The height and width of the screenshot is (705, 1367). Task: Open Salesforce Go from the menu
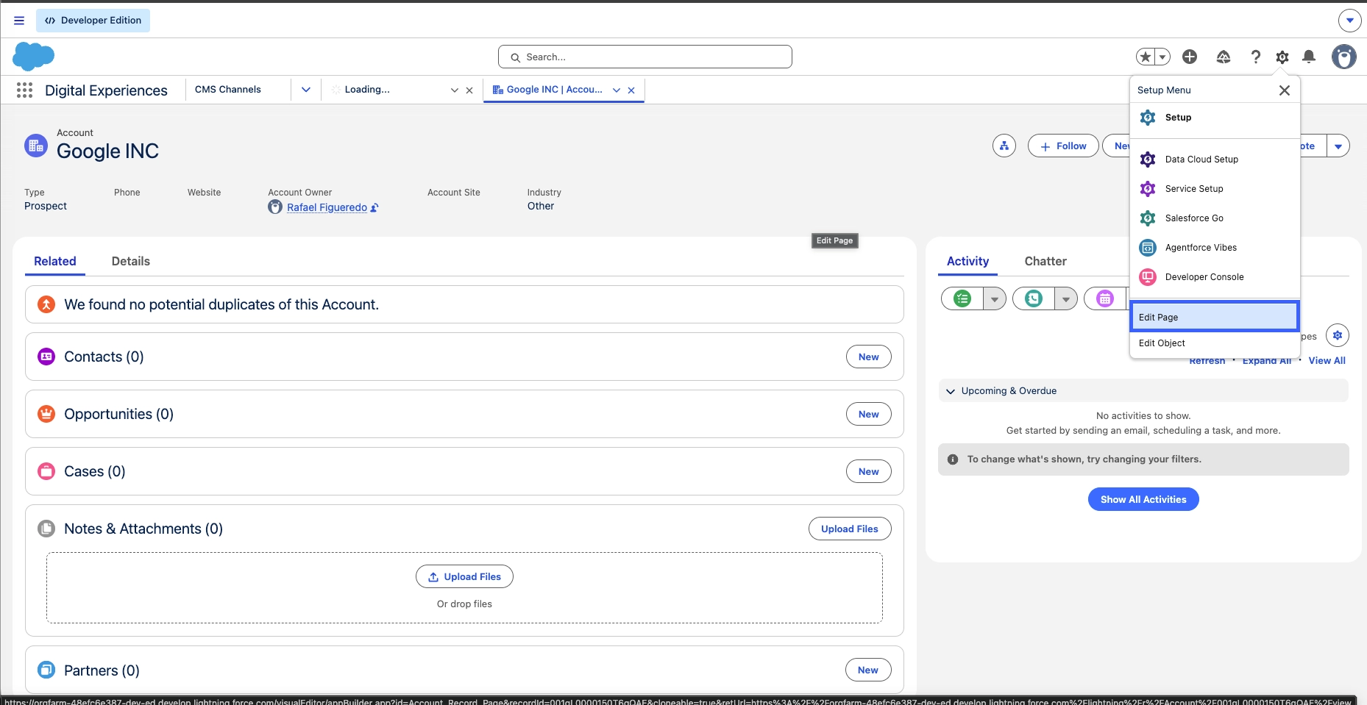click(1215, 218)
